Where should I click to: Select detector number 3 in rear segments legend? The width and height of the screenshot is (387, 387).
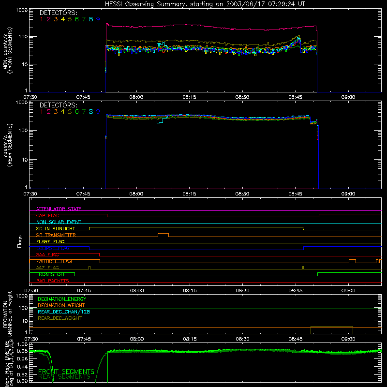tap(56, 112)
